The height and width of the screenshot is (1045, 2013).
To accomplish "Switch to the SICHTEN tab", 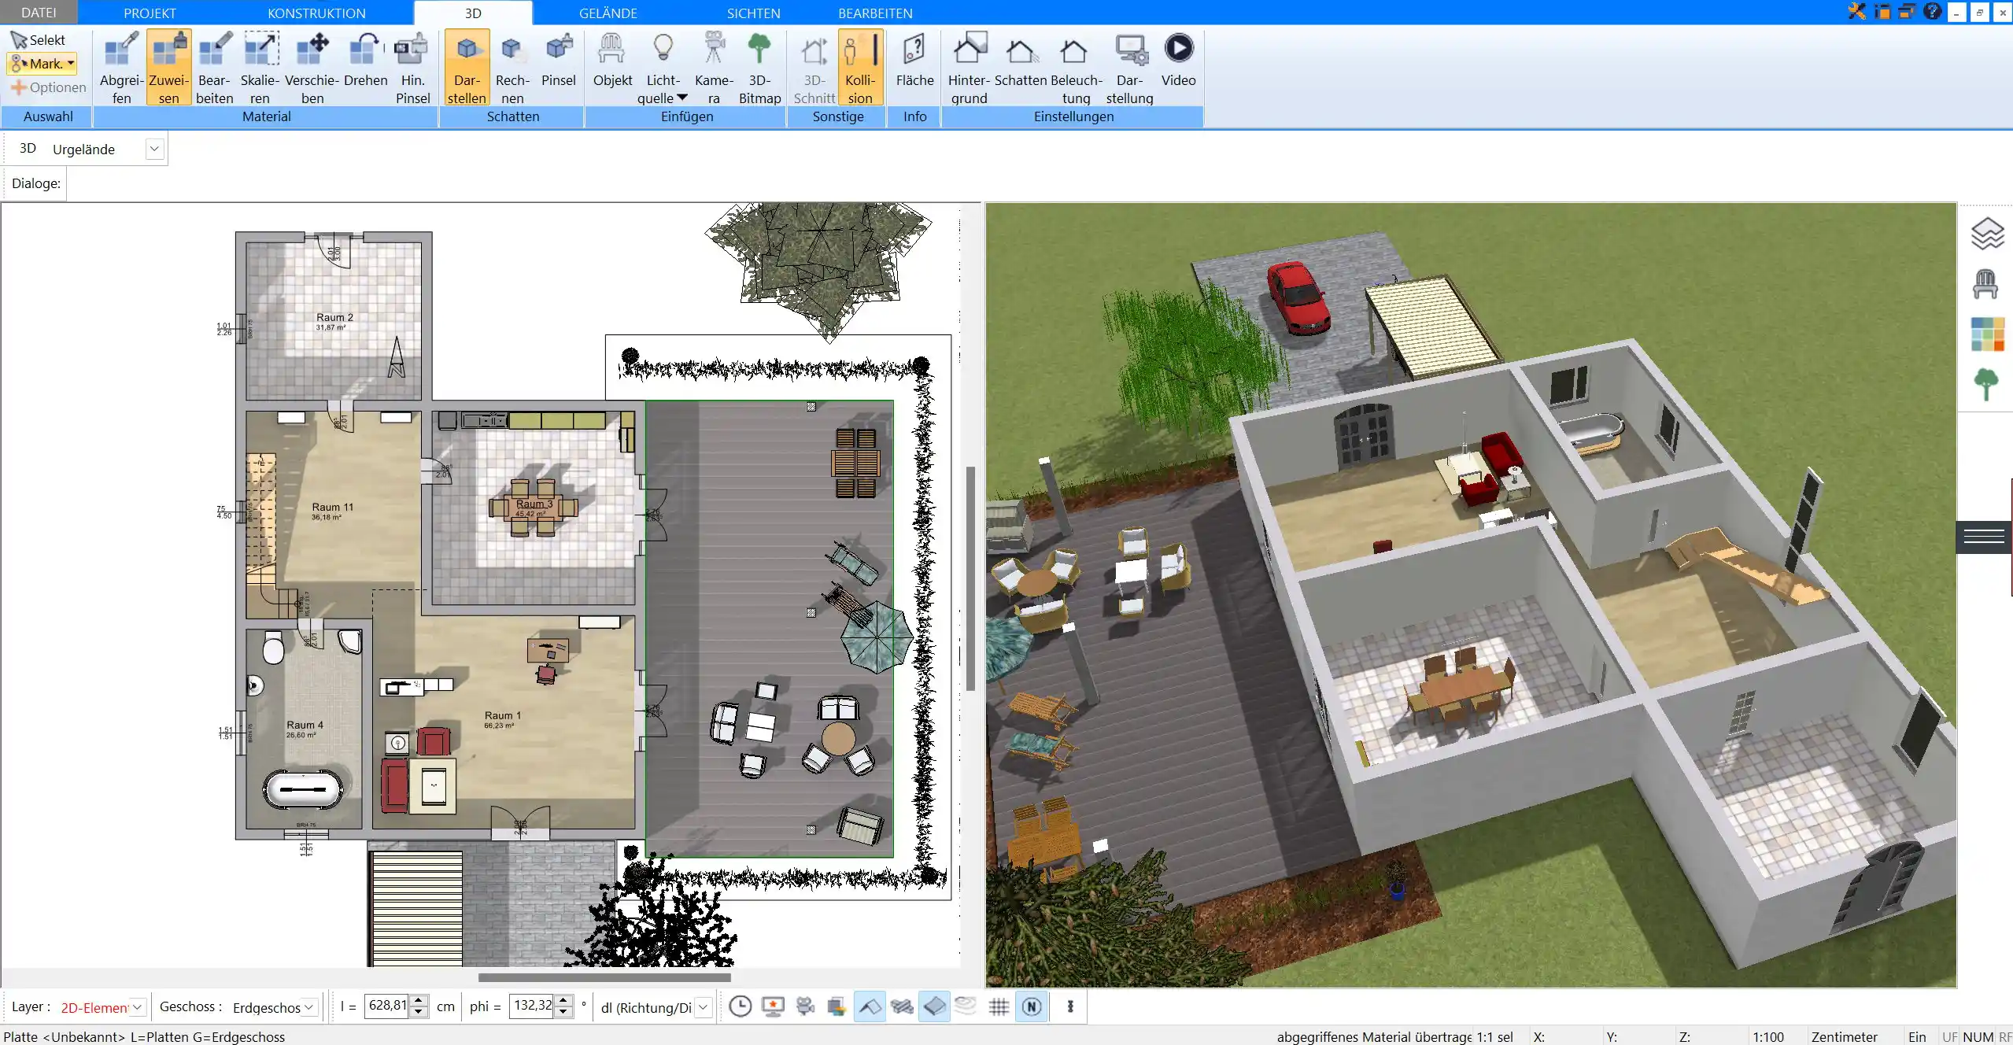I will pos(753,13).
